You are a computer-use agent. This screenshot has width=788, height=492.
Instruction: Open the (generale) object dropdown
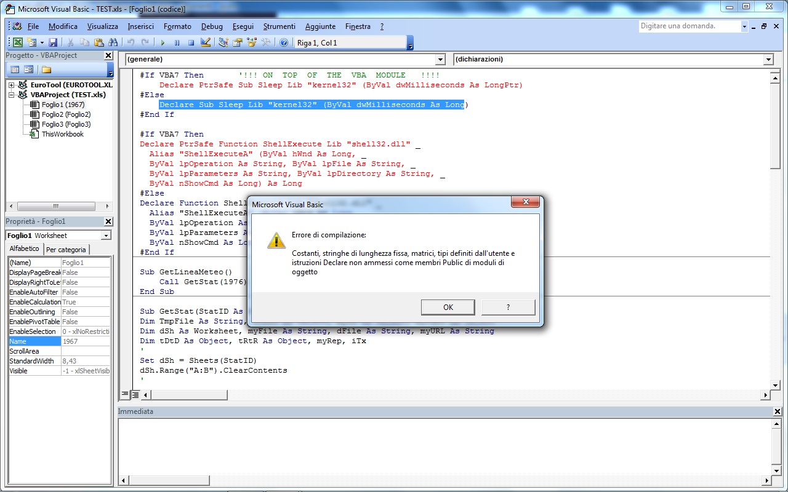tap(440, 60)
